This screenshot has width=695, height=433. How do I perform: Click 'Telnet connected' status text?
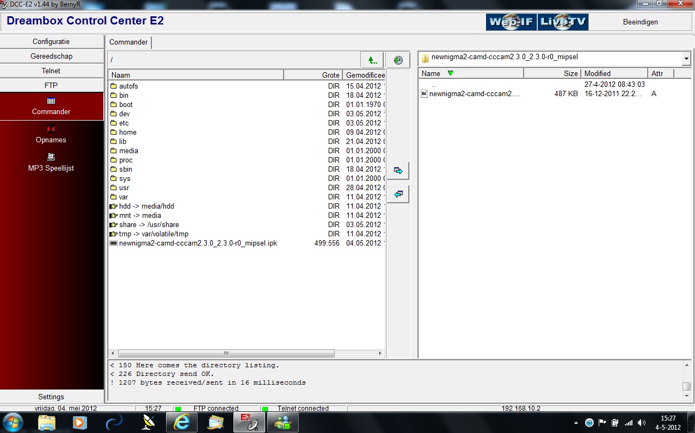coord(303,409)
